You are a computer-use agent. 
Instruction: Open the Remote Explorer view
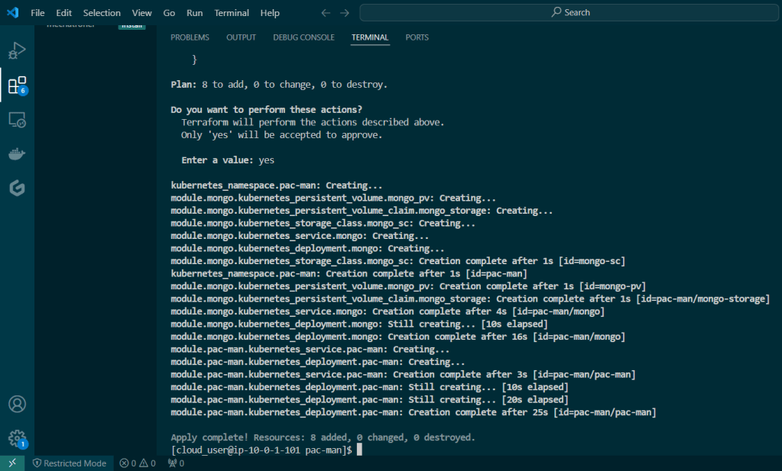17,120
